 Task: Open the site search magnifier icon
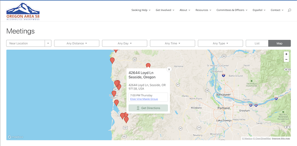pyautogui.click(x=289, y=10)
